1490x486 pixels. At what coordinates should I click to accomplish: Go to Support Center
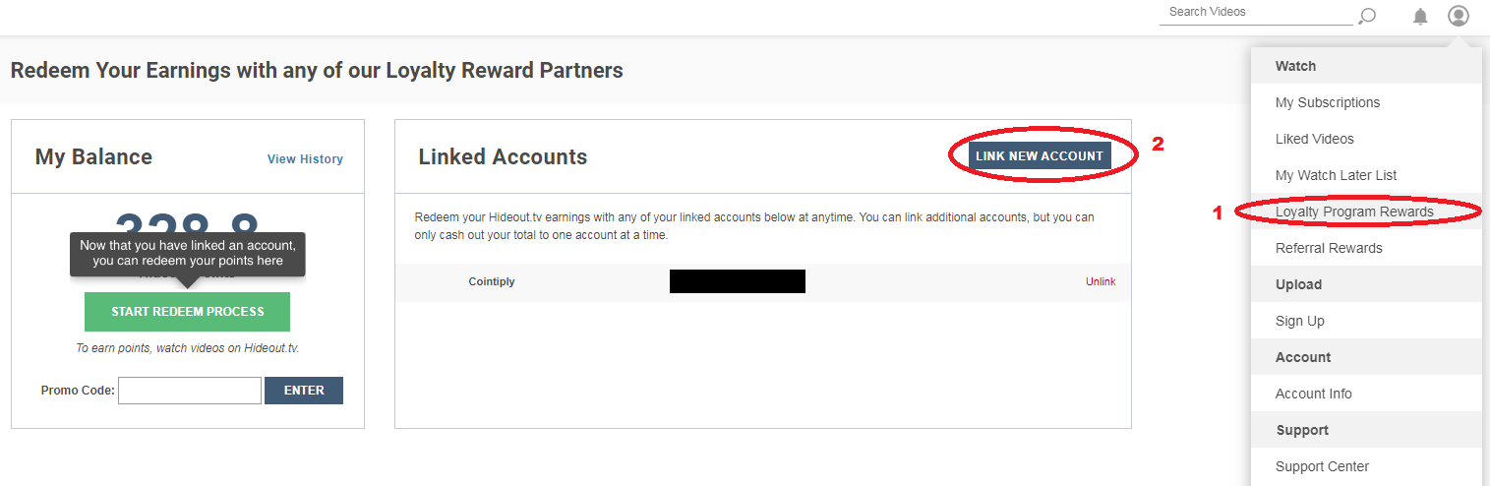point(1322,466)
